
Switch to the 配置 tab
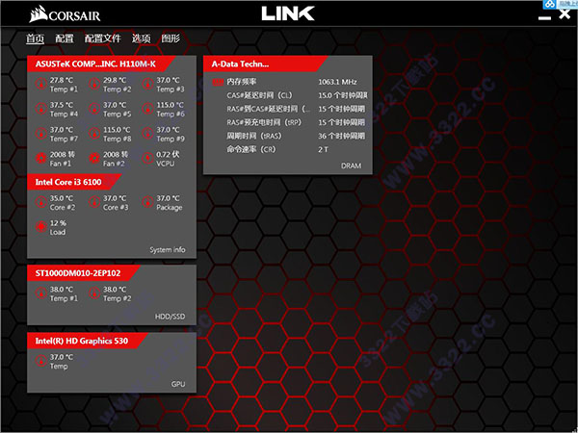(65, 38)
